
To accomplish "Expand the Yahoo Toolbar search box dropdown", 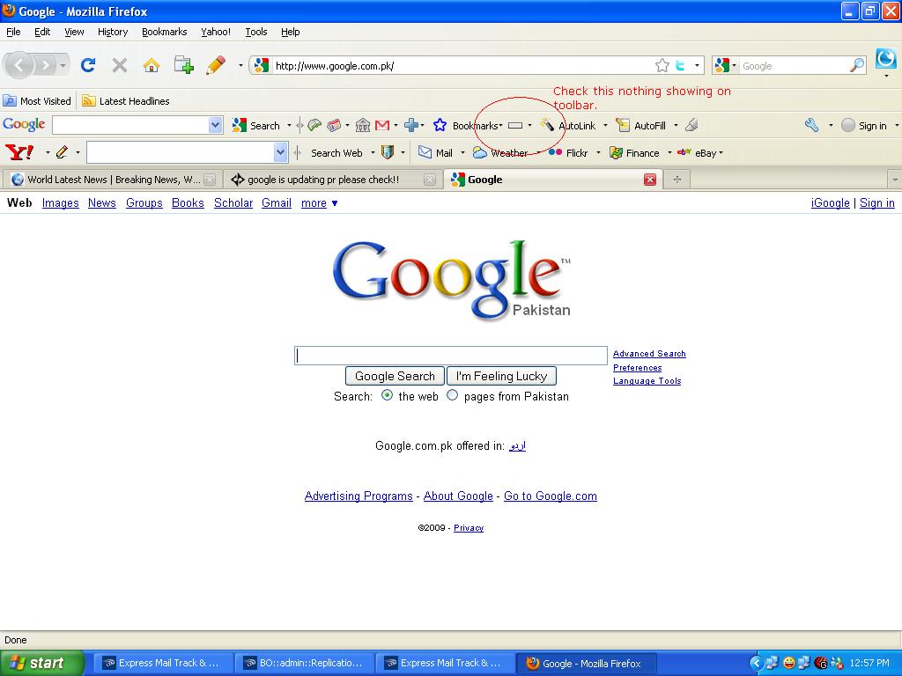I will (x=280, y=153).
